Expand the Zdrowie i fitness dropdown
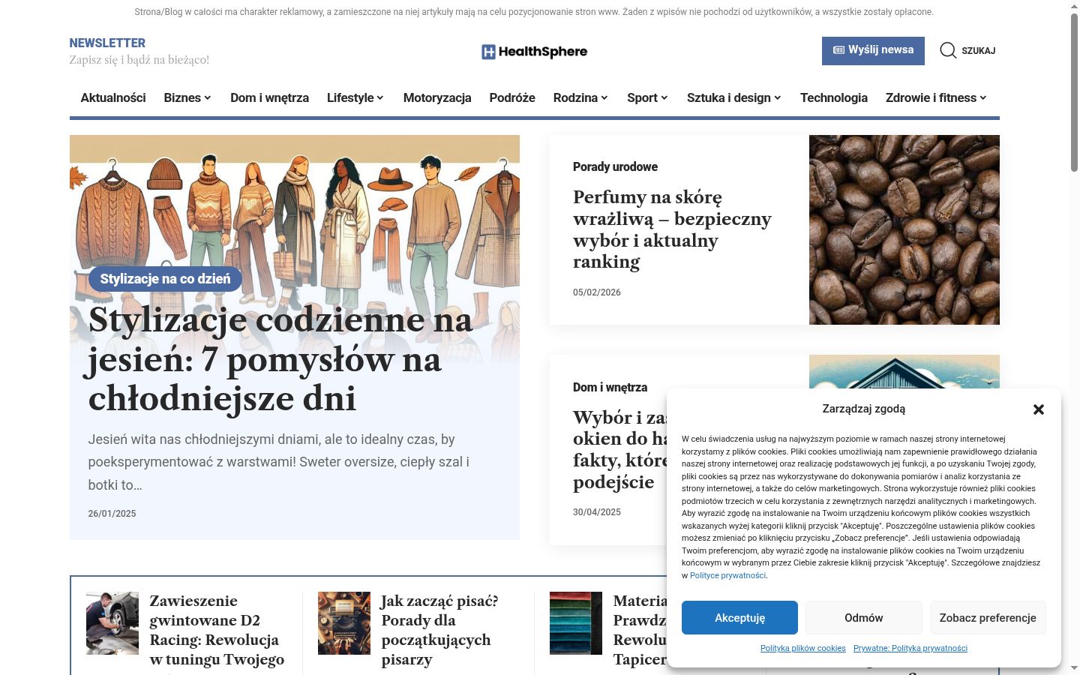The image size is (1080, 675). click(936, 97)
